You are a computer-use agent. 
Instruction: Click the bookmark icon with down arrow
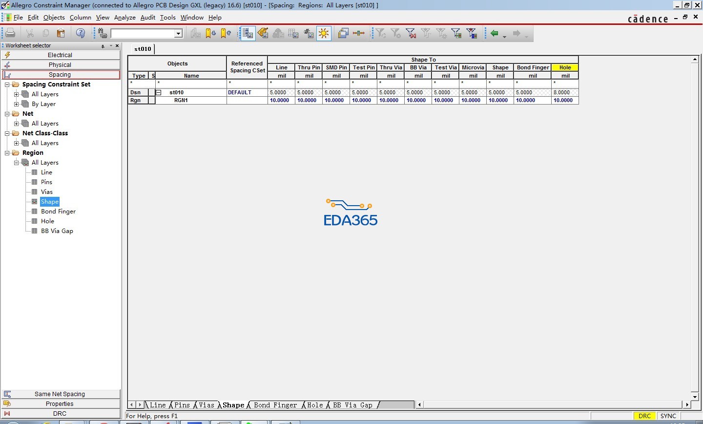click(210, 33)
